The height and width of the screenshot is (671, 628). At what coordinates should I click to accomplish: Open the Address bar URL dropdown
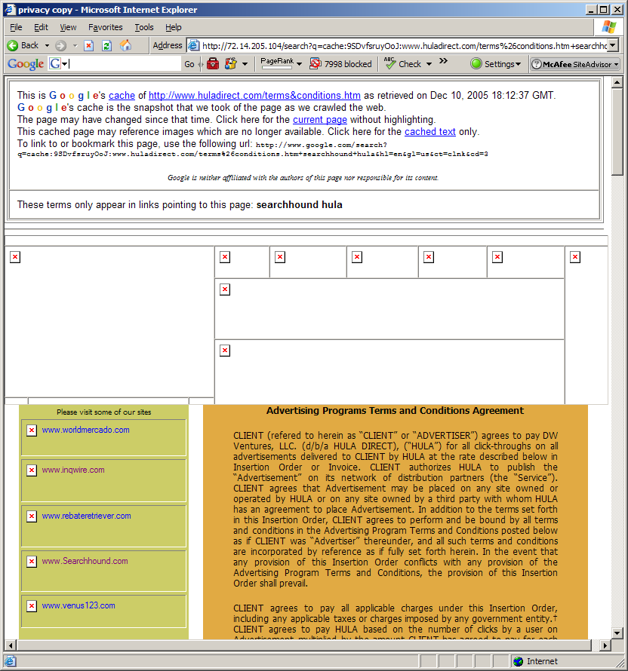613,45
